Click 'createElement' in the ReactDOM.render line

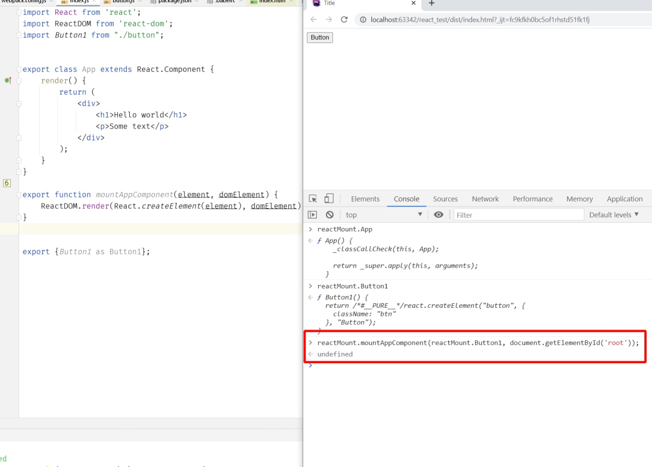[171, 206]
